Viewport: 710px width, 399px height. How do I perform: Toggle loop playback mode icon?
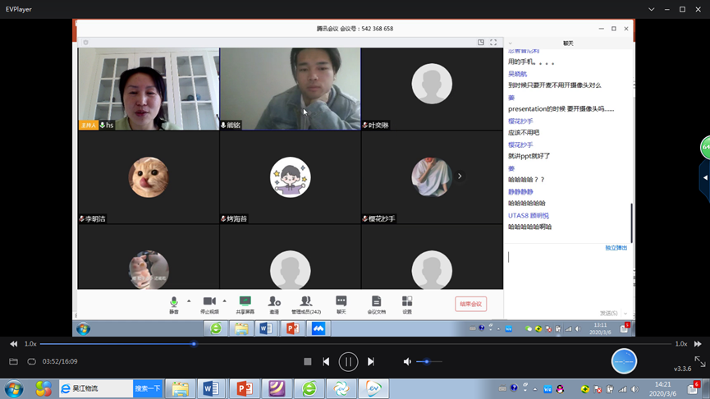[x=31, y=361]
